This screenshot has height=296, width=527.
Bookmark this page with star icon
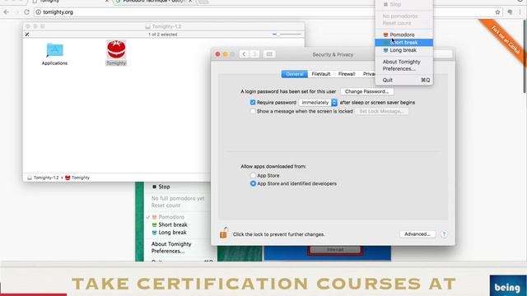[x=497, y=12]
